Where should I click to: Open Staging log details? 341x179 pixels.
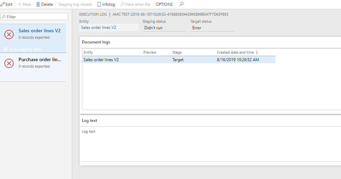coord(75,4)
